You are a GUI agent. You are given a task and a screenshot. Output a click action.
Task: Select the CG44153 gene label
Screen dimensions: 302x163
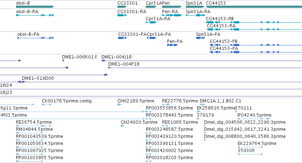pyautogui.click(x=216, y=3)
